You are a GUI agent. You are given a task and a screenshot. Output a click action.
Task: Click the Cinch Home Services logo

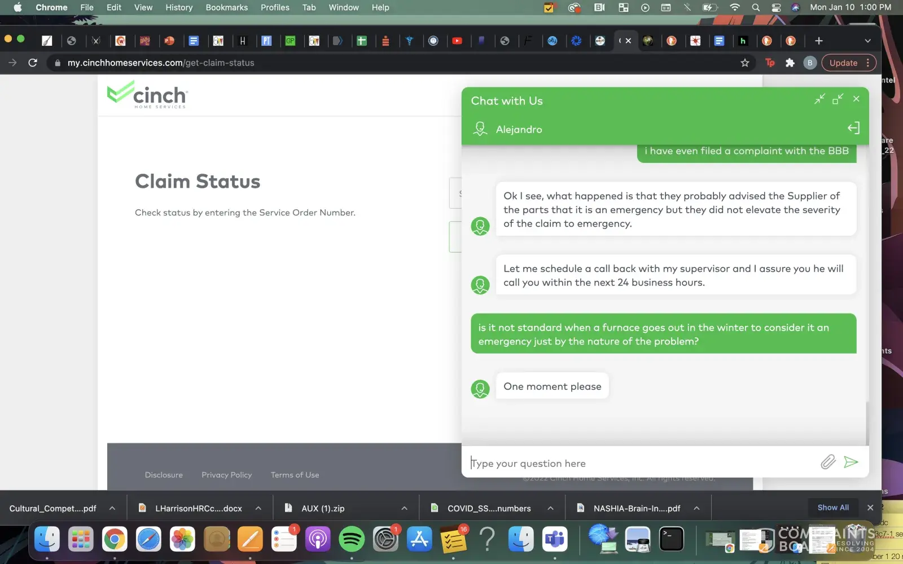148,95
